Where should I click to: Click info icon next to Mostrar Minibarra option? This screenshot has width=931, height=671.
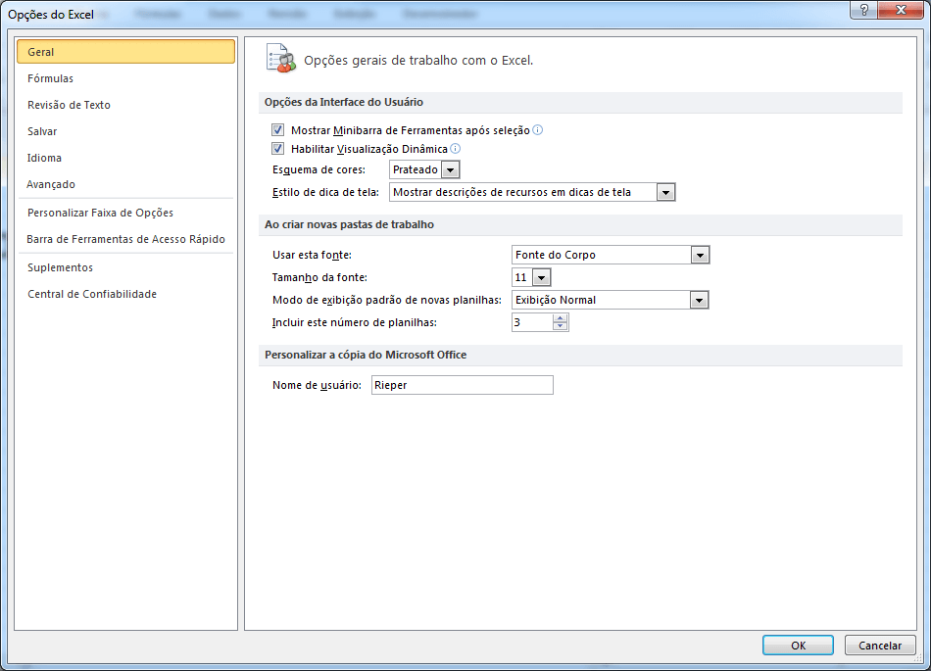[538, 129]
